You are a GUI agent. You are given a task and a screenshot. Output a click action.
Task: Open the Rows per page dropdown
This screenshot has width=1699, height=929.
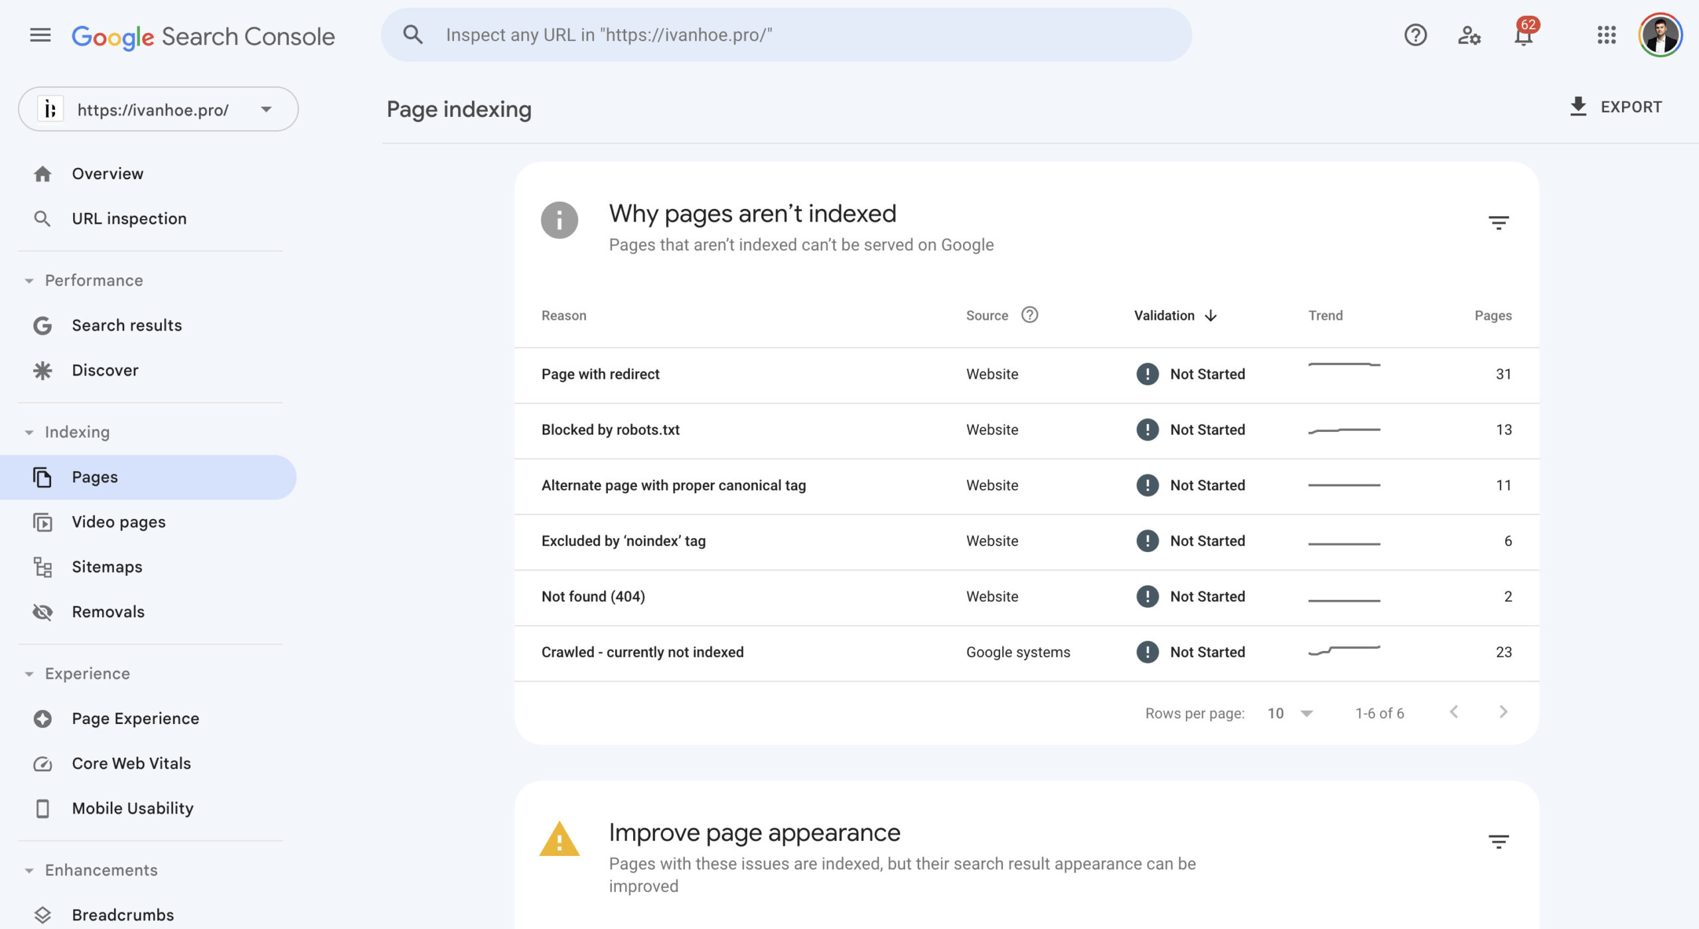click(1290, 713)
